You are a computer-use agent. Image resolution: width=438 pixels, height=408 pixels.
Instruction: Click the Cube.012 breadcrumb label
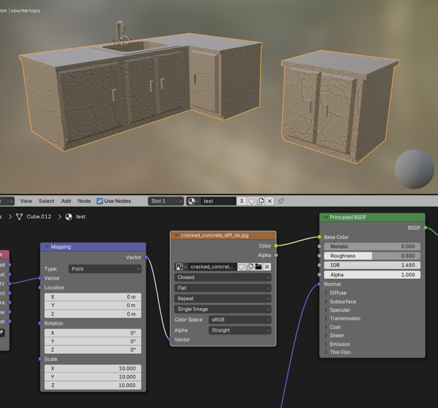[39, 217]
